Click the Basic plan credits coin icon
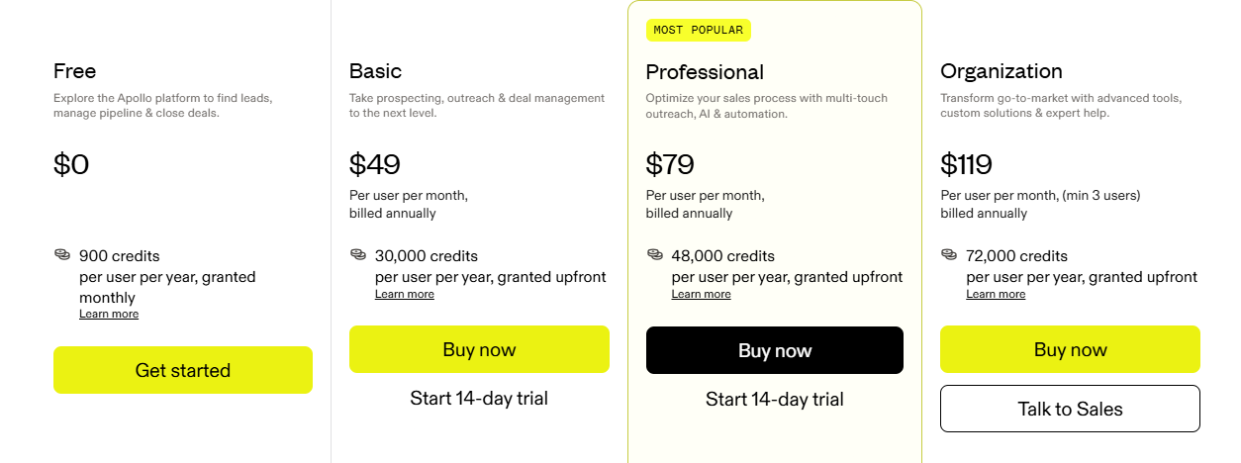 click(358, 255)
